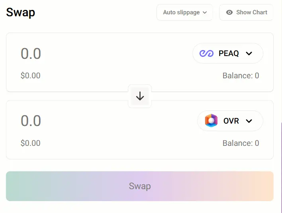Click the PEAQ Balance: 0 text
Screen dimensions: 282x213
coord(241,76)
